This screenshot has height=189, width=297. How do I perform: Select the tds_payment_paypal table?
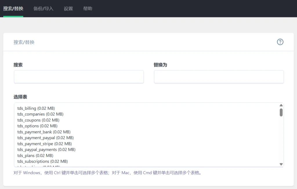[46, 138]
